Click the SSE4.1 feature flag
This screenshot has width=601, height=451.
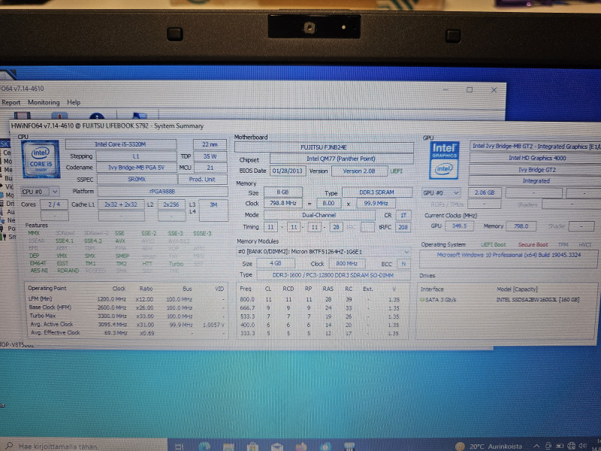[65, 241]
